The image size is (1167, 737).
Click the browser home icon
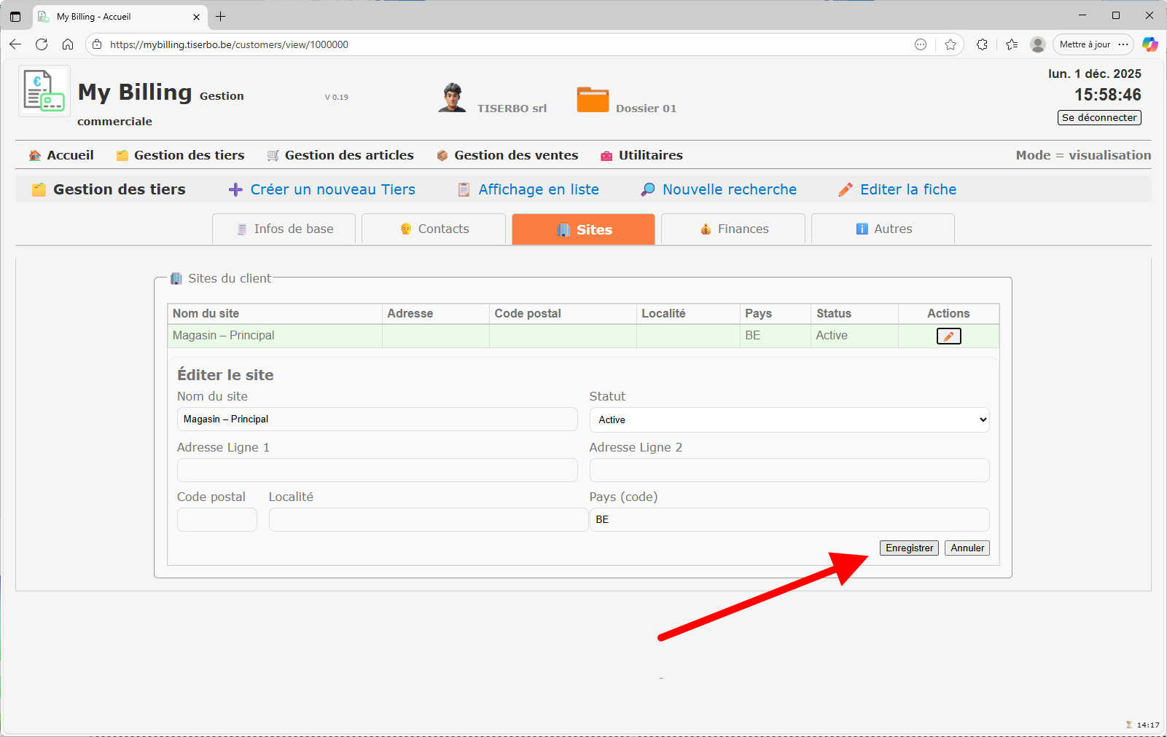point(68,44)
